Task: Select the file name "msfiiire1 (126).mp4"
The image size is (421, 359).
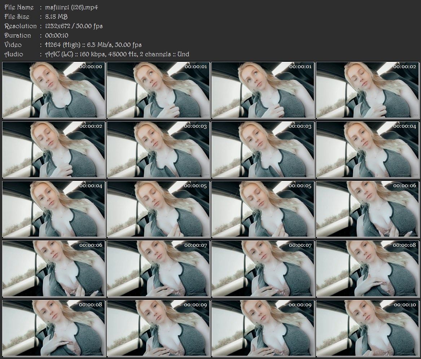Action: 71,7
